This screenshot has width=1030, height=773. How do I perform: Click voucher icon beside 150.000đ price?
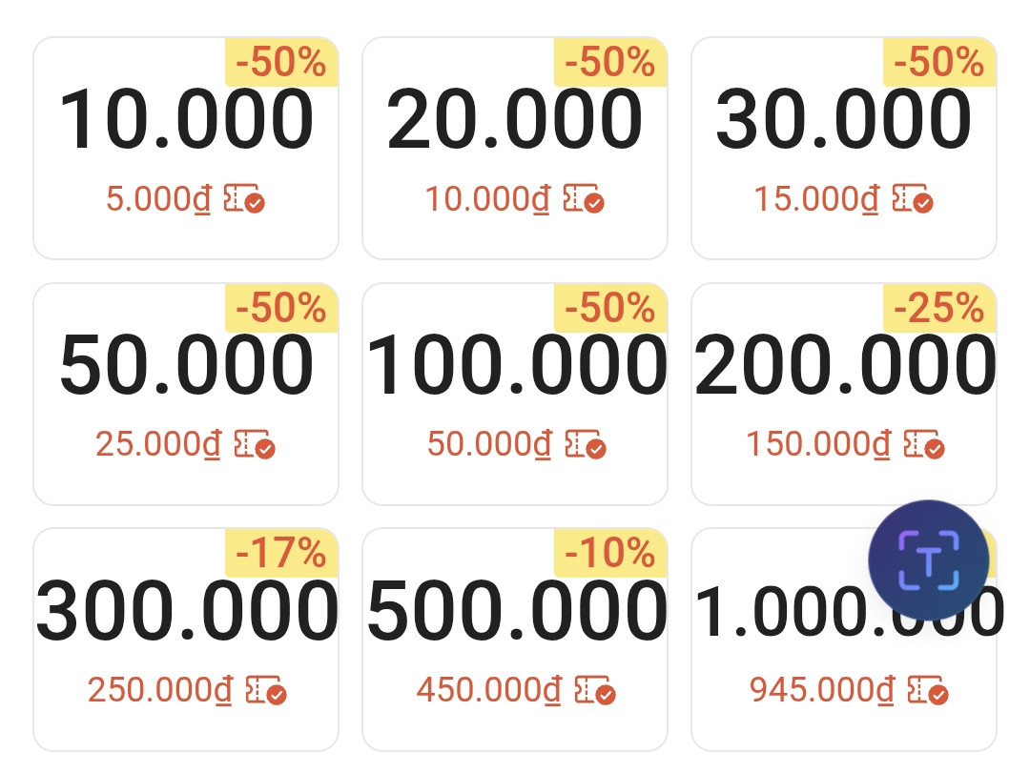(923, 444)
